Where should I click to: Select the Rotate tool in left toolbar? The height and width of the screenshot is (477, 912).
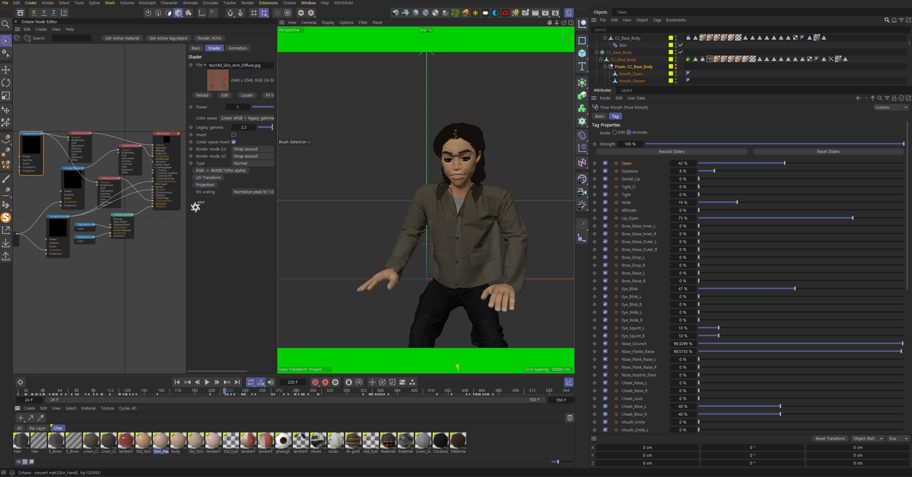pos(6,83)
